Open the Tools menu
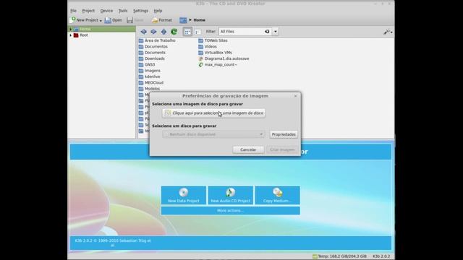This screenshot has width=463, height=260. point(123,11)
